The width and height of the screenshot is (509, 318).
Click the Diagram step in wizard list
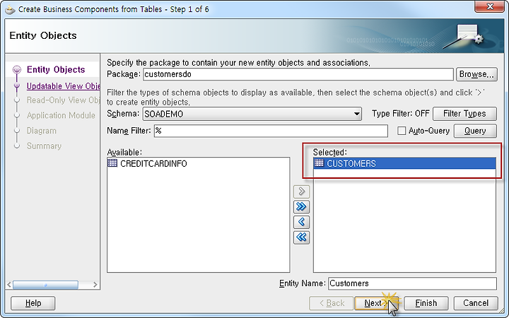[42, 131]
